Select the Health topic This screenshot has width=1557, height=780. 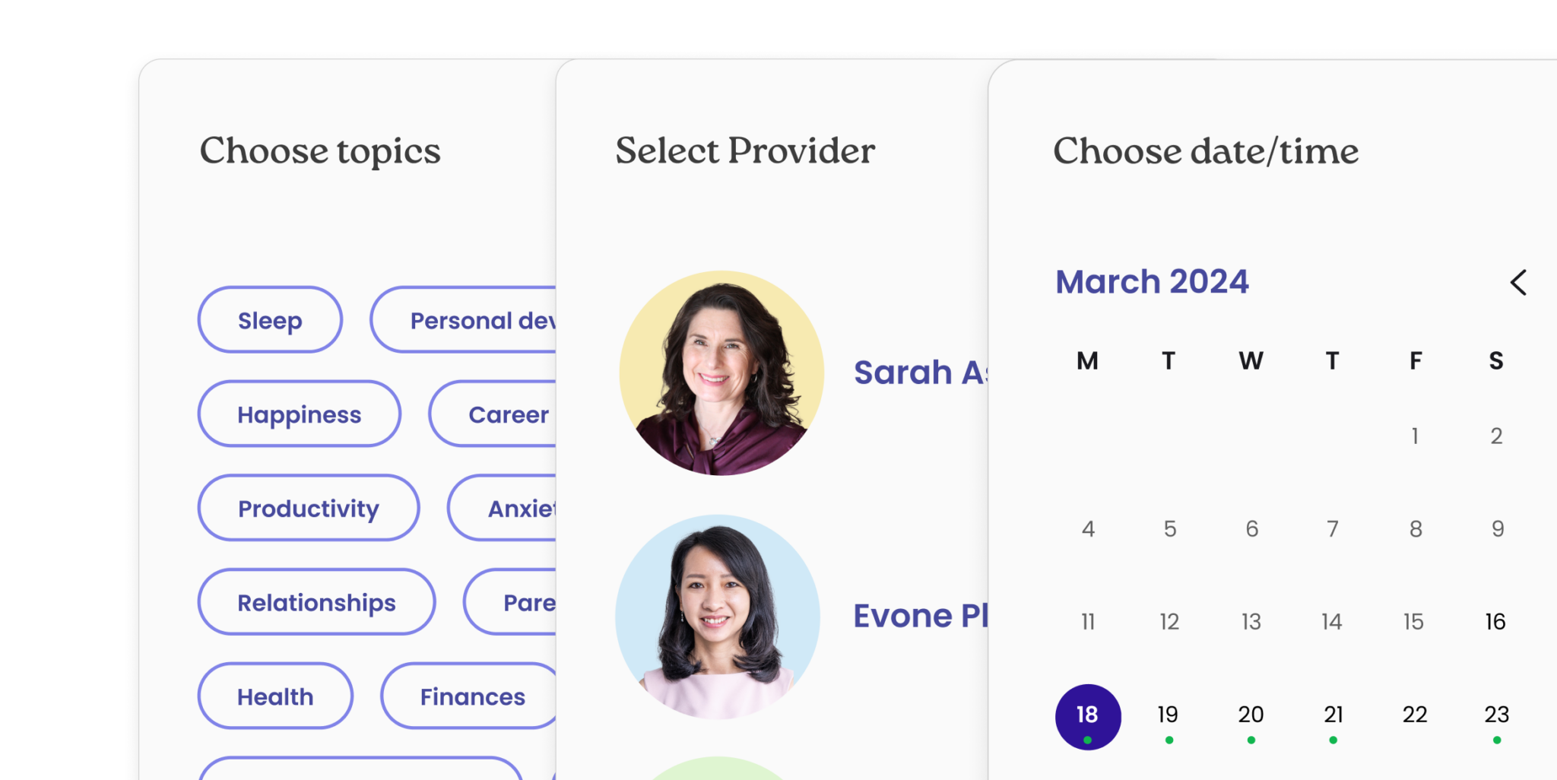[x=275, y=696]
